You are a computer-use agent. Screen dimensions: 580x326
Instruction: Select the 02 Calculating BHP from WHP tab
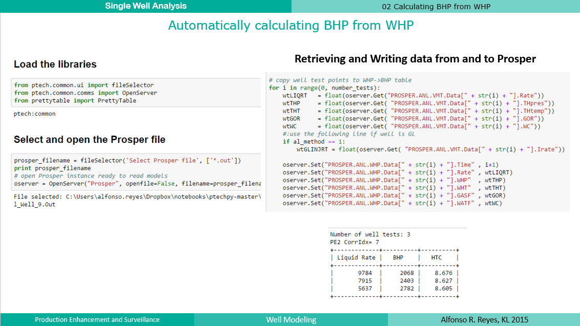click(x=436, y=6)
